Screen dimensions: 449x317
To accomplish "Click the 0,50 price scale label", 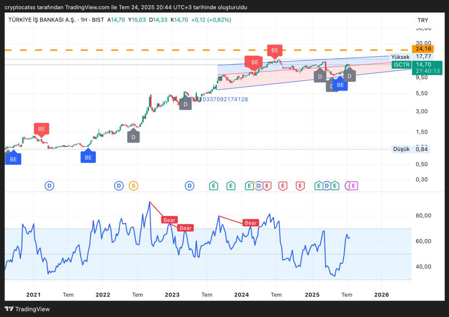I will tap(422, 164).
